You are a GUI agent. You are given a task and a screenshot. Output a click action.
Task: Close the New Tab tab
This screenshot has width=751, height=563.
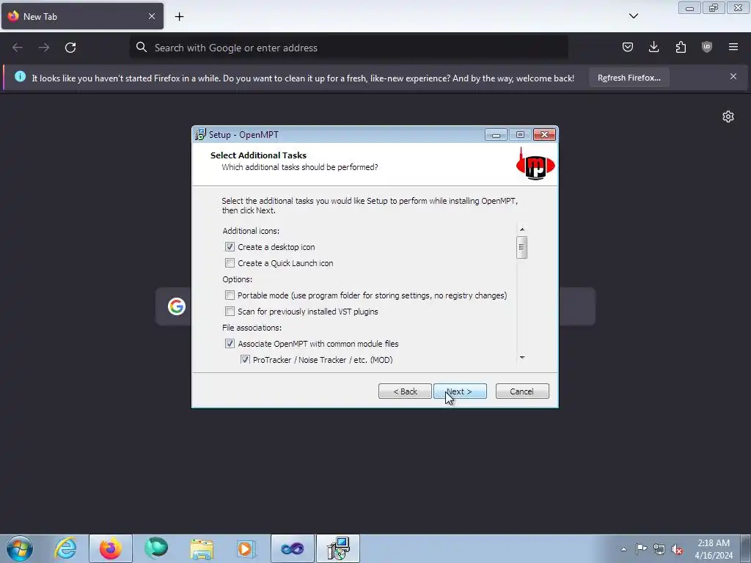[151, 16]
